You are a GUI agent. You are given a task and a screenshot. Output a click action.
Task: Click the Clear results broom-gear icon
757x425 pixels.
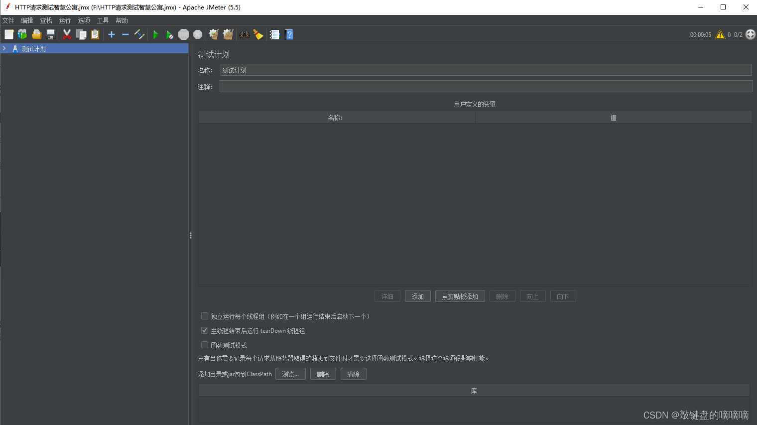[x=214, y=34]
